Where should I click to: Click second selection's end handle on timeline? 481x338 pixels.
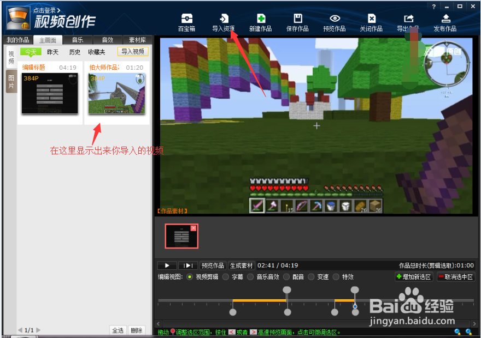tap(355, 289)
